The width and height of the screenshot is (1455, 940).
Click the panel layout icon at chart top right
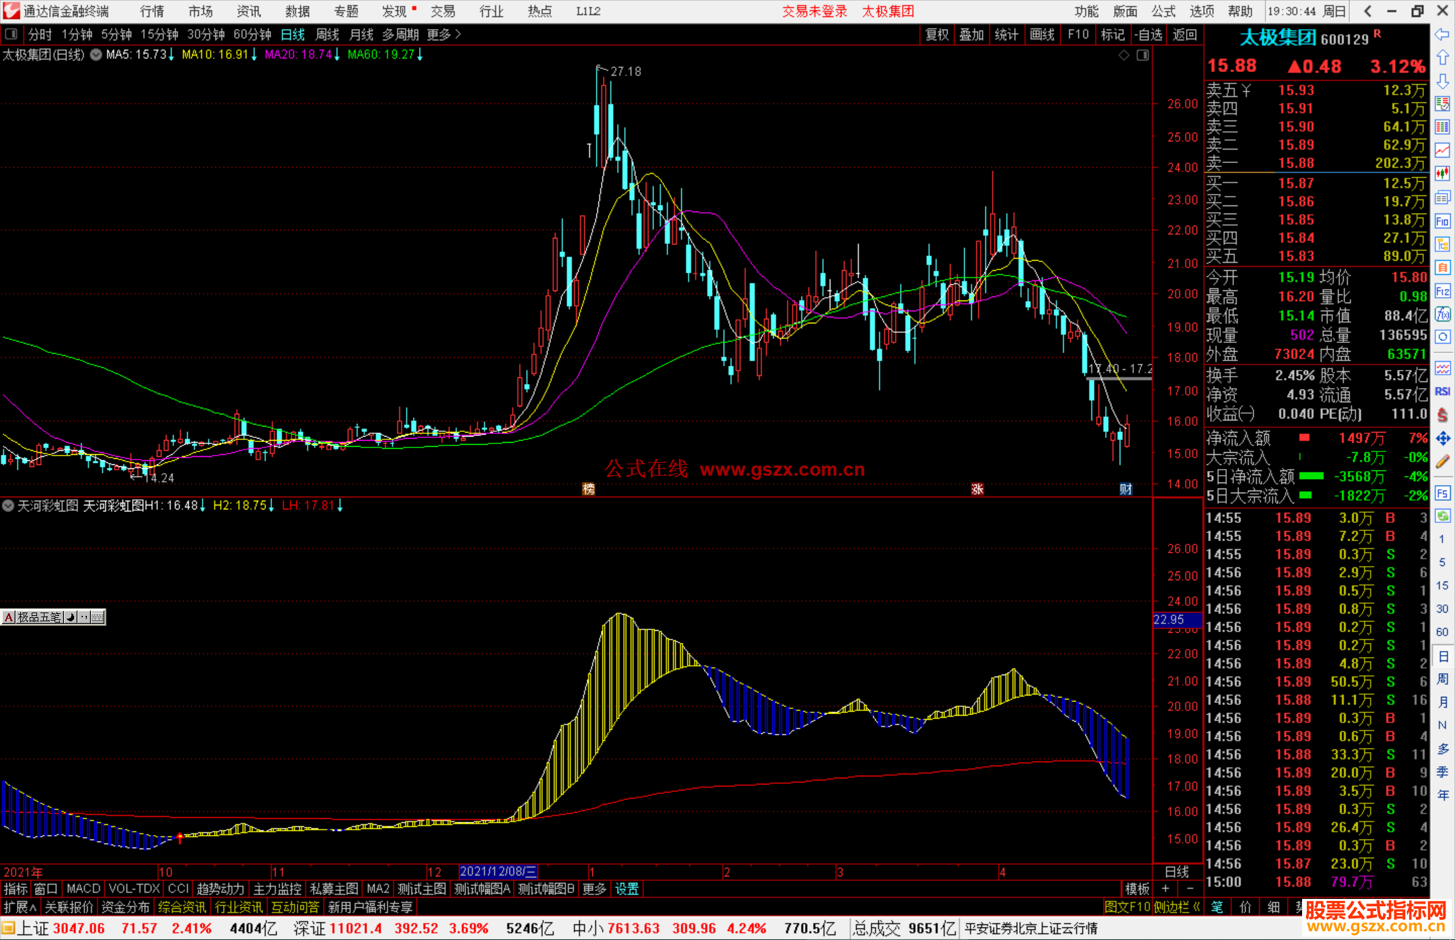[x=1143, y=55]
